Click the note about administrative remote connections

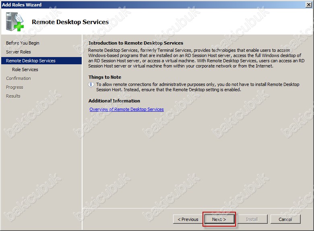[198, 87]
